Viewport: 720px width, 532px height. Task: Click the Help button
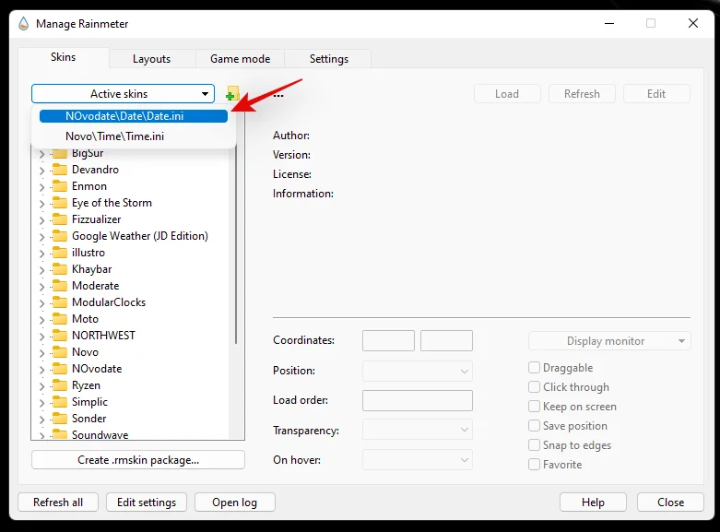tap(593, 502)
